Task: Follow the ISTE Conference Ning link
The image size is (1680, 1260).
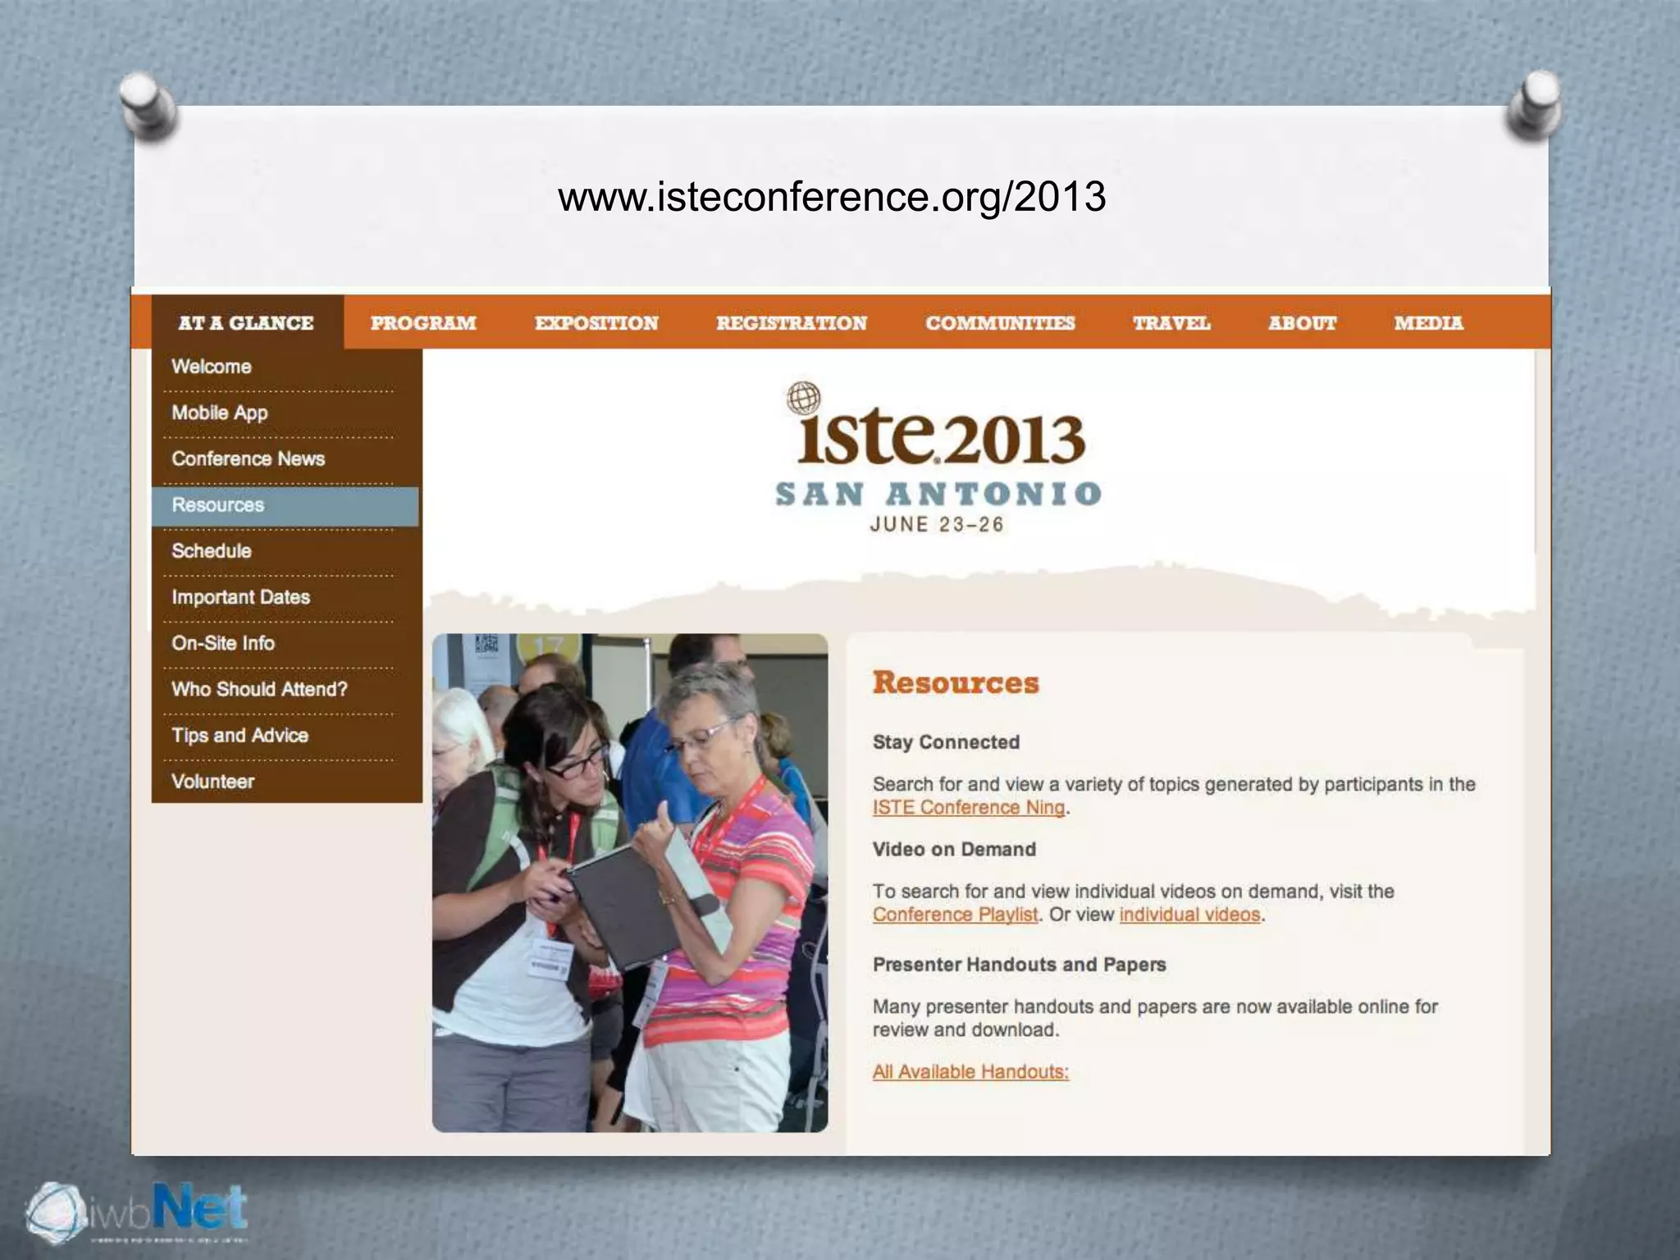Action: (x=969, y=807)
